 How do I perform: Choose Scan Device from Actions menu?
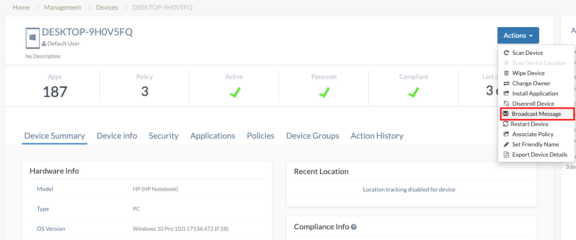536,53
